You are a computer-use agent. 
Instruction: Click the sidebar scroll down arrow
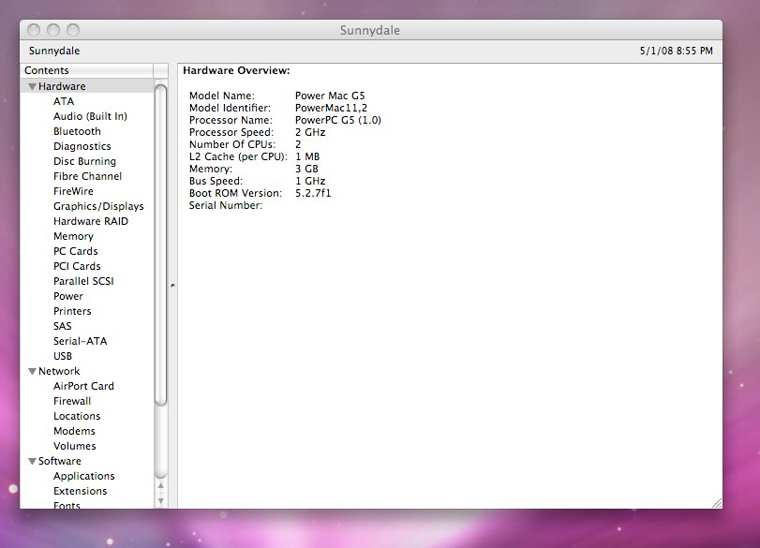click(x=161, y=501)
